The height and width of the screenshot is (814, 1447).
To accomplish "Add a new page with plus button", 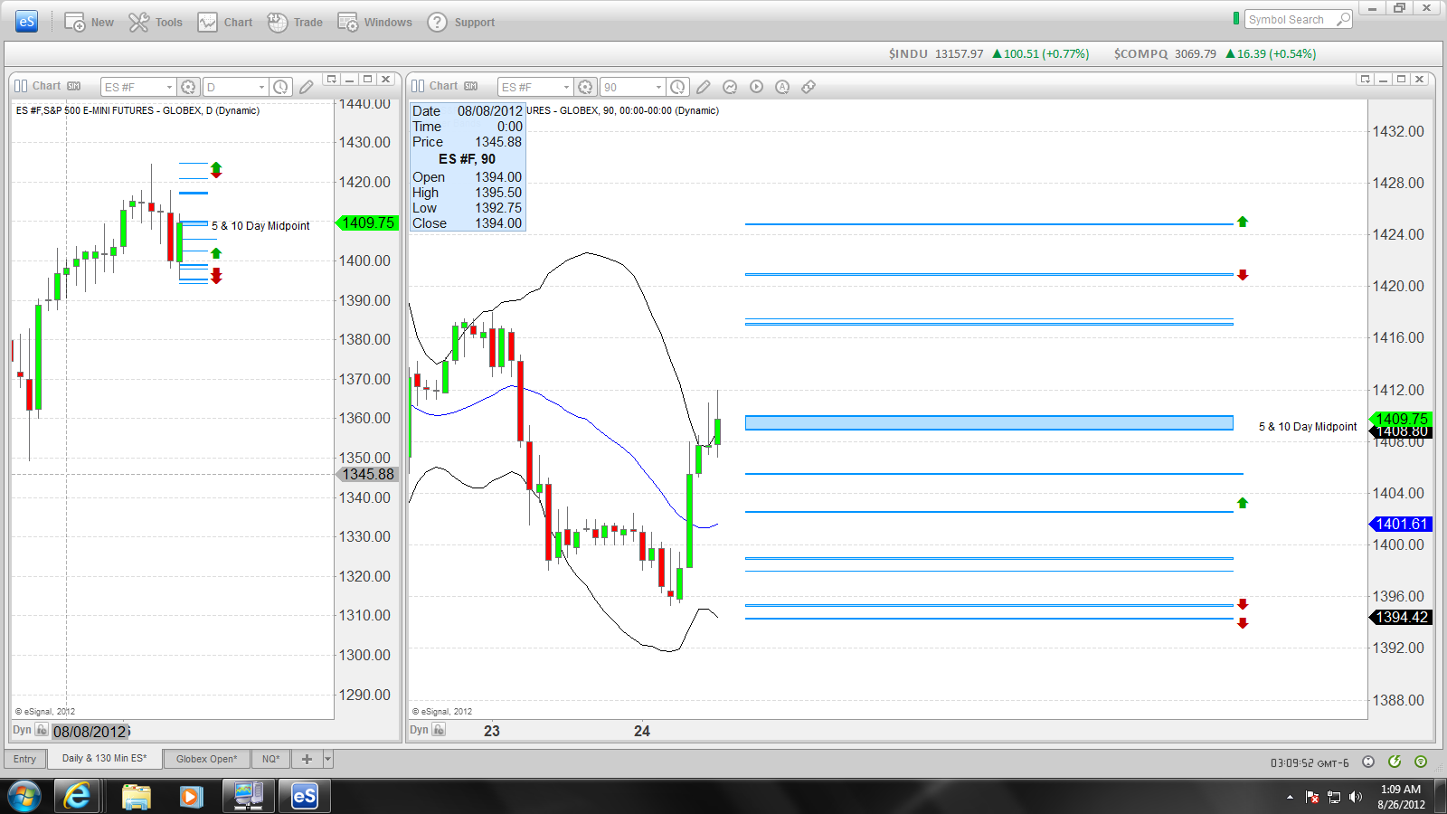I will coord(307,759).
